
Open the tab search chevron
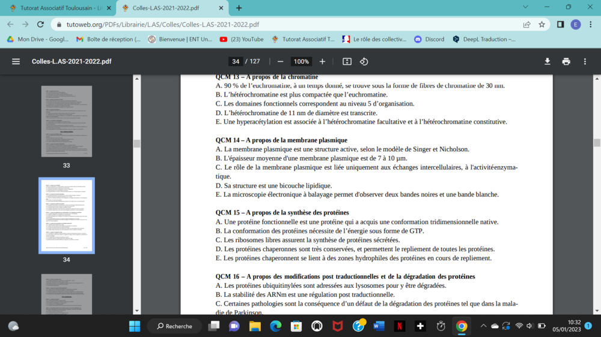(x=525, y=7)
